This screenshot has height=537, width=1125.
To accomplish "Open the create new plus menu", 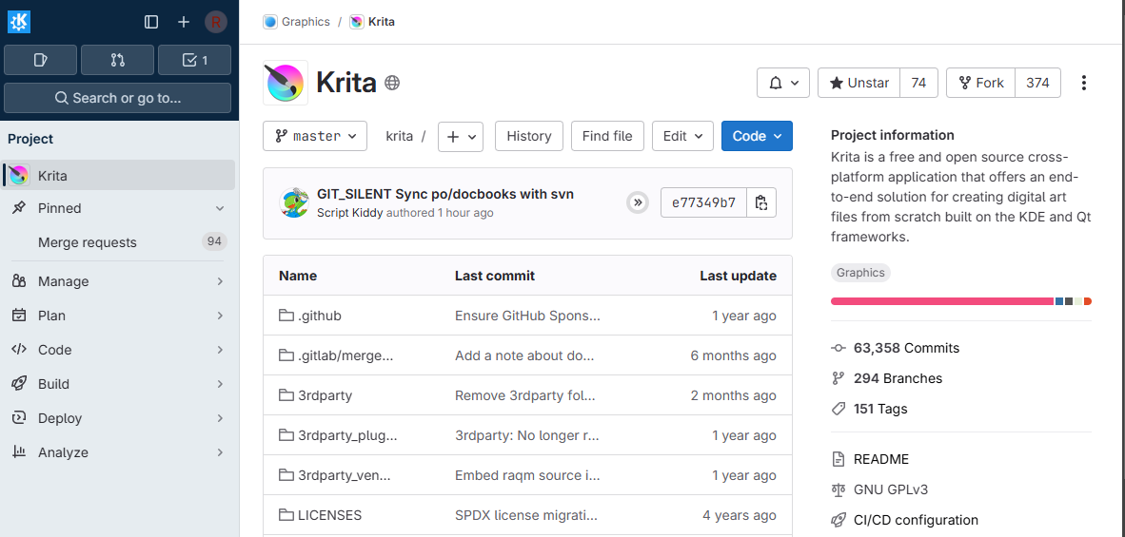I will pyautogui.click(x=184, y=22).
